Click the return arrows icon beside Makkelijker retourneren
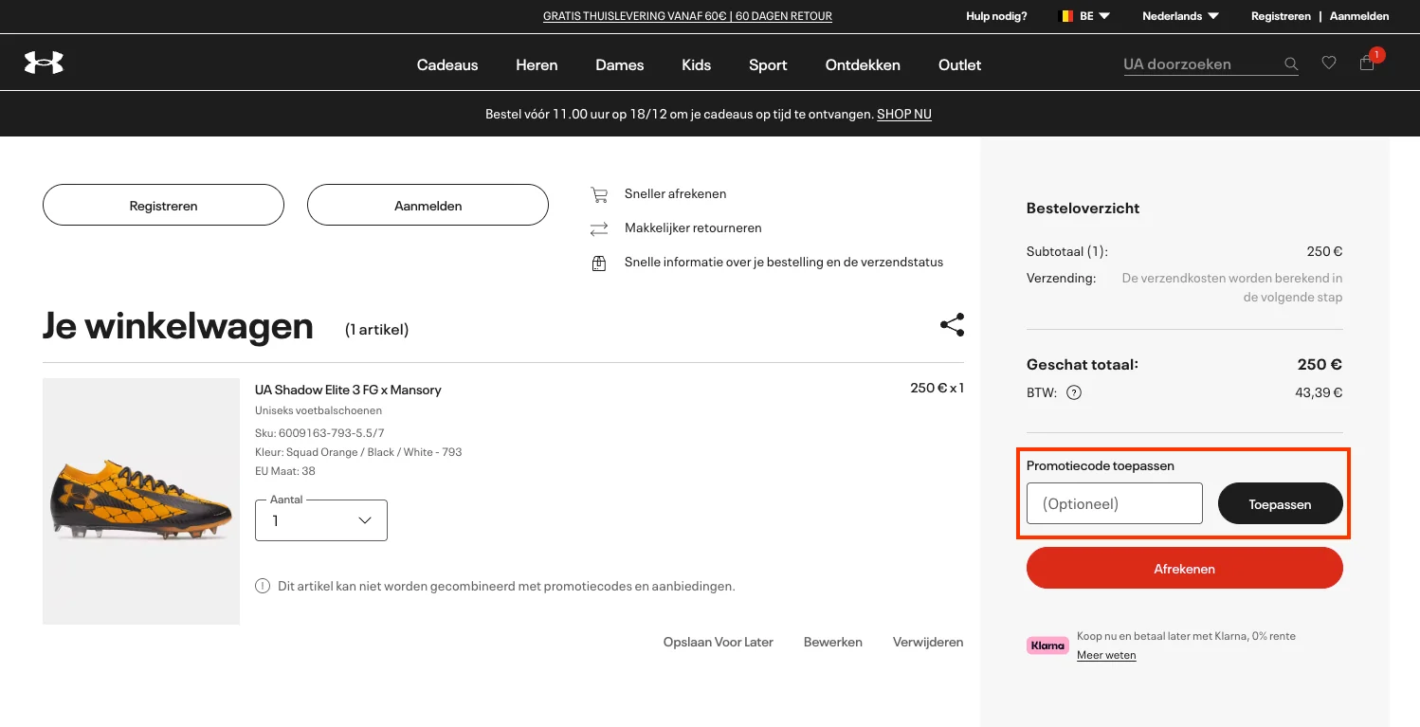This screenshot has height=727, width=1420. tap(599, 227)
